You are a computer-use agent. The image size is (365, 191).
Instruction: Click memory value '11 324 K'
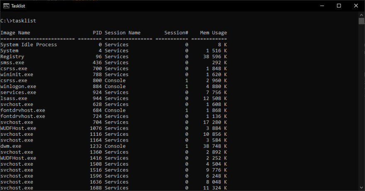pyautogui.click(x=215, y=188)
